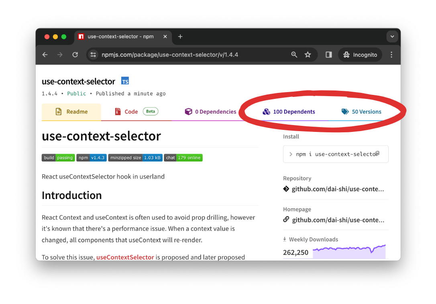This screenshot has width=436, height=304.
Task: Click the yellow macOS minimize button
Action: click(x=55, y=37)
